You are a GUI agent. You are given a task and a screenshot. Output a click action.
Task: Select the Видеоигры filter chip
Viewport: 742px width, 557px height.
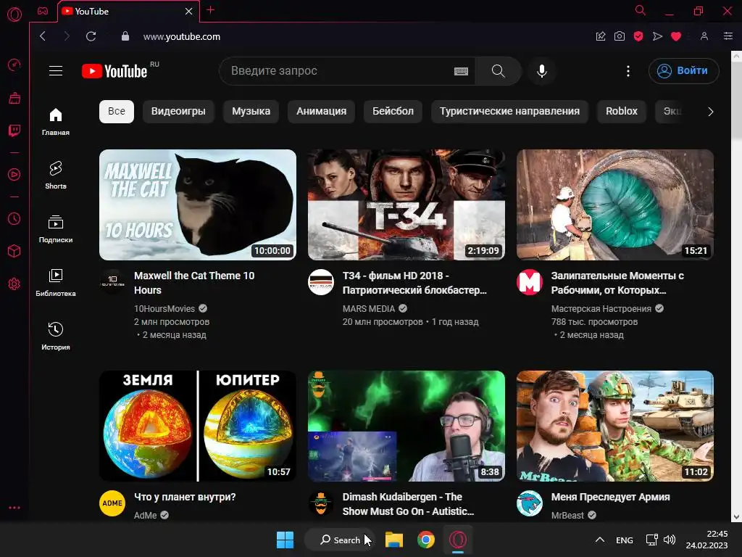pos(178,111)
